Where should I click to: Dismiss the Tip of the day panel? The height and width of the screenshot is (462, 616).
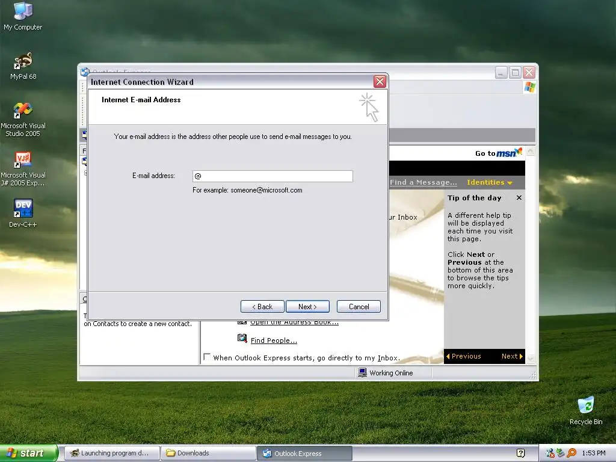[x=519, y=197]
